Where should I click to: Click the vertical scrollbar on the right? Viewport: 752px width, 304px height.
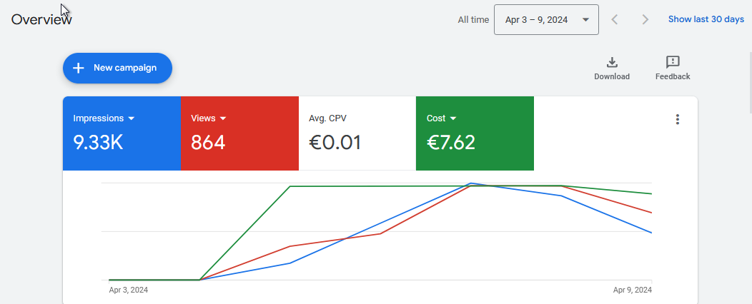click(750, 81)
